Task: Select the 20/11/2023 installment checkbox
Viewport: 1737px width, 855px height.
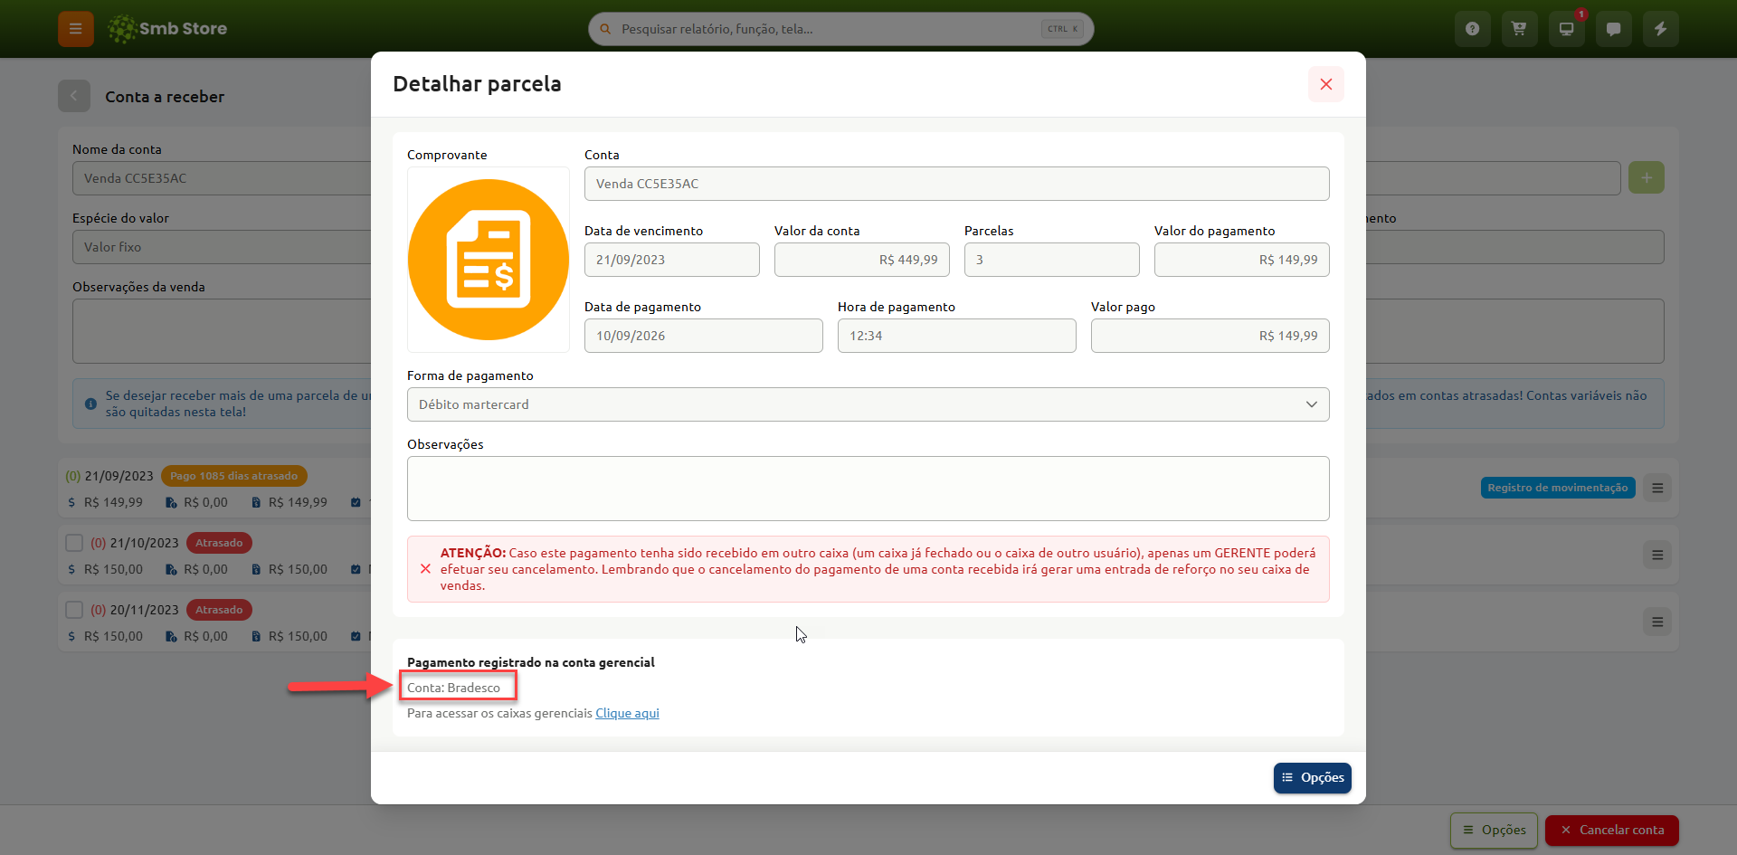Action: point(75,610)
